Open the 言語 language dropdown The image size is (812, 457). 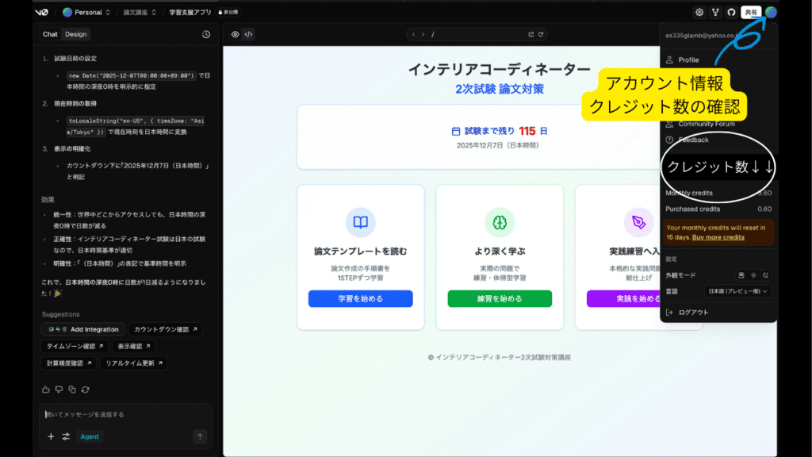pyautogui.click(x=738, y=291)
